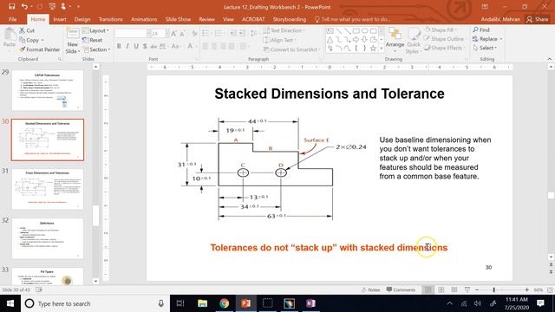The image size is (555, 312).
Task: Open the font name combo box
Action: [133, 34]
